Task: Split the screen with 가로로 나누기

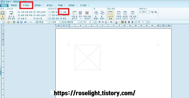Action: 119,15
